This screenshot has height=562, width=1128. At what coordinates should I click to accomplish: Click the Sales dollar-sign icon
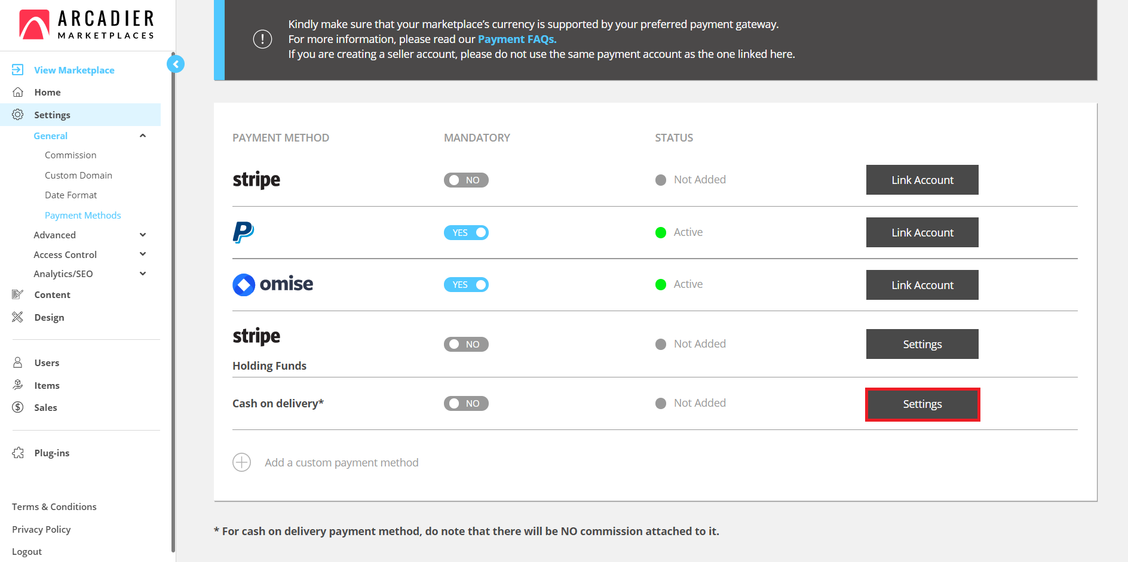pos(18,407)
